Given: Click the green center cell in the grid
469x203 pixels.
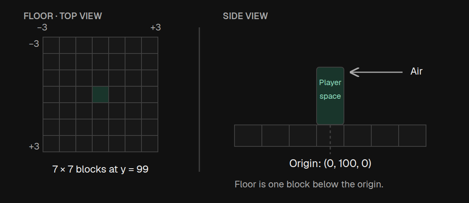Looking at the screenshot, I should [x=100, y=94].
